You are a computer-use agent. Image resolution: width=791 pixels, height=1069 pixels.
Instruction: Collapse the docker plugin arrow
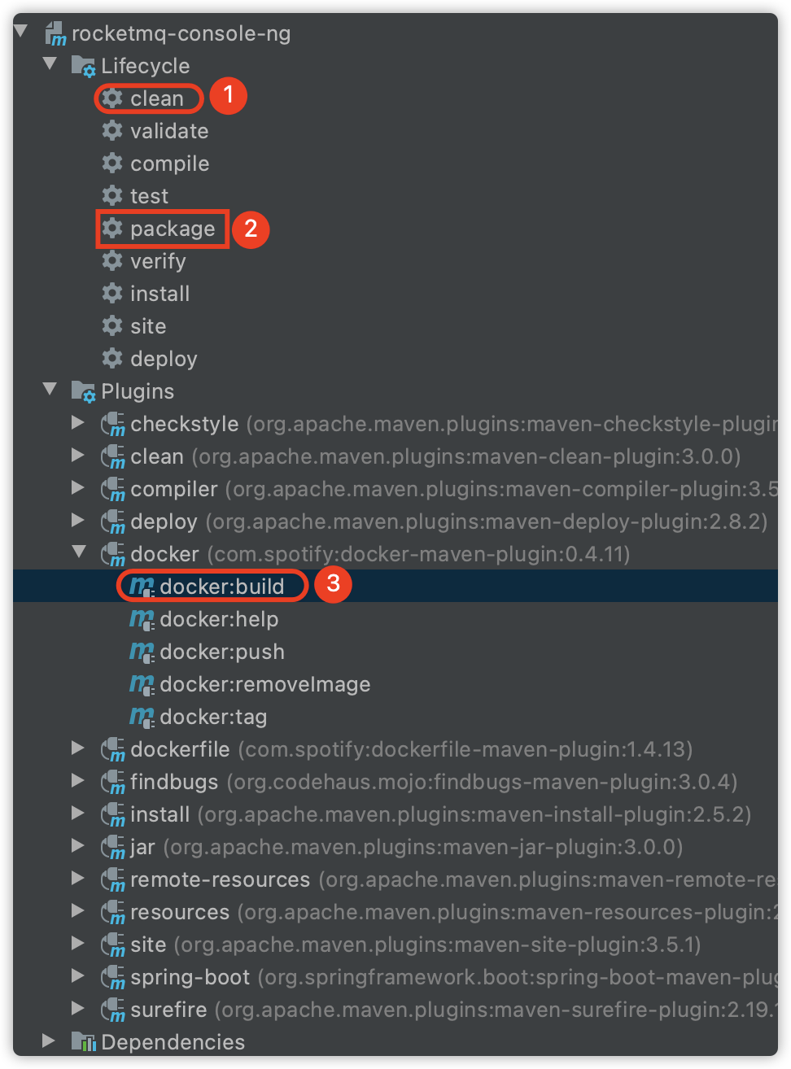pos(79,552)
